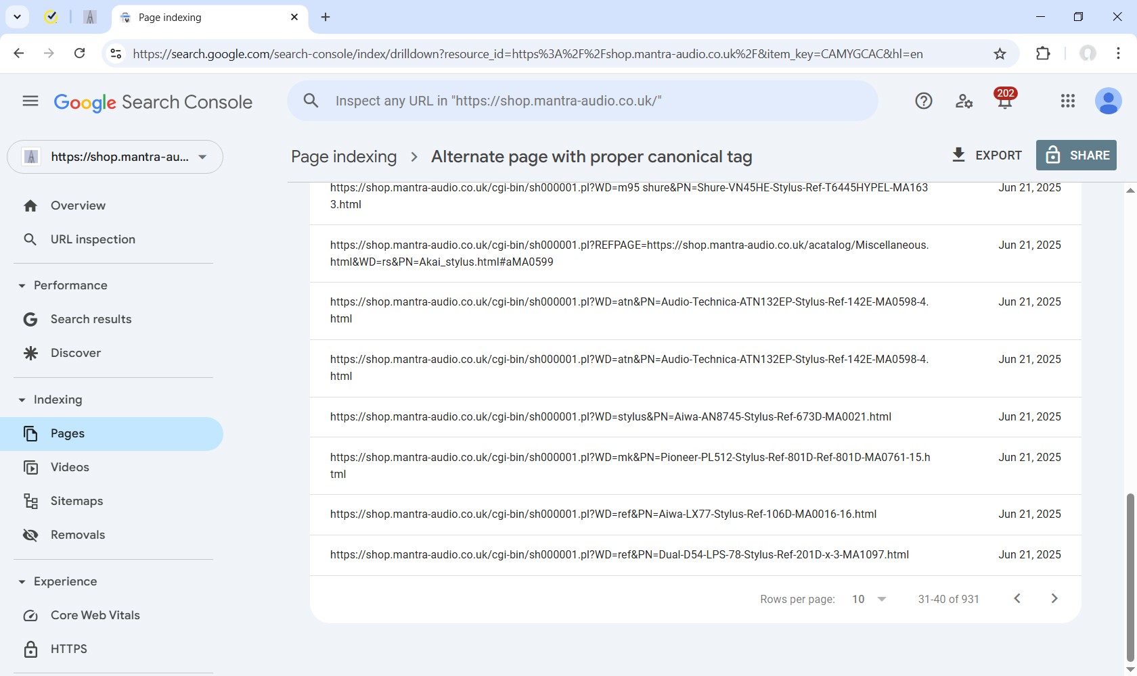Collapse the Indexing section
Screen dimensions: 1137x676
coord(22,400)
